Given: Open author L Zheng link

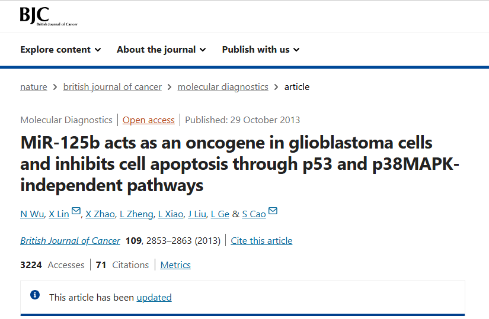Looking at the screenshot, I should click(136, 214).
